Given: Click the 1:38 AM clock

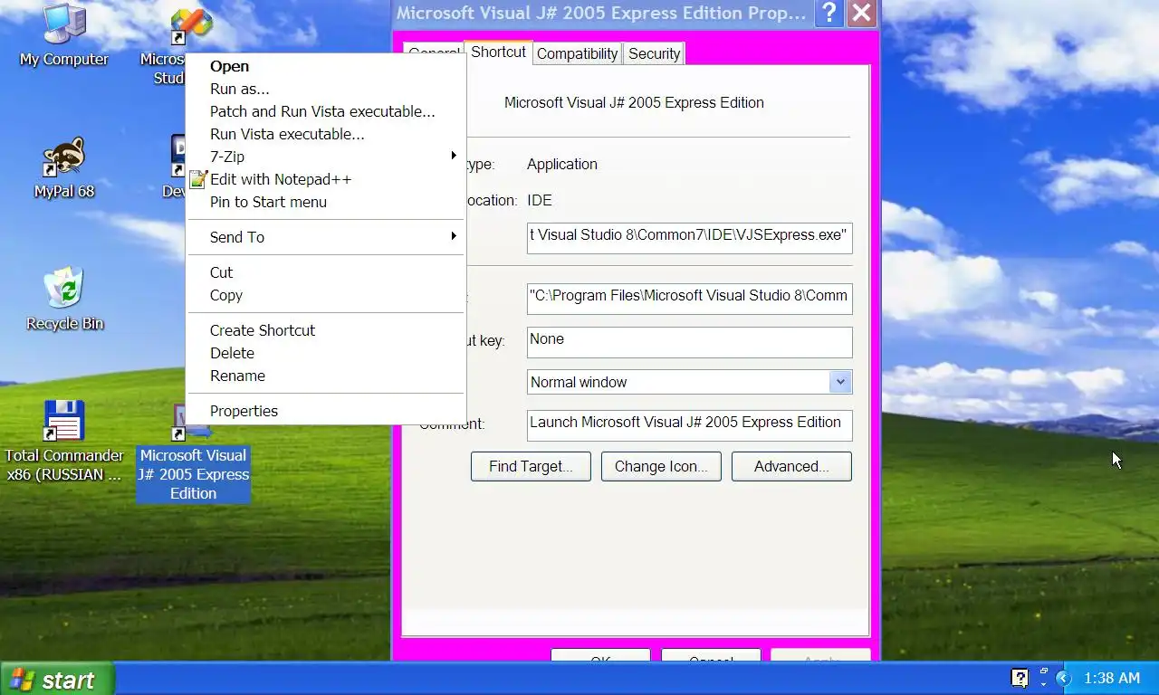Looking at the screenshot, I should pyautogui.click(x=1112, y=678).
